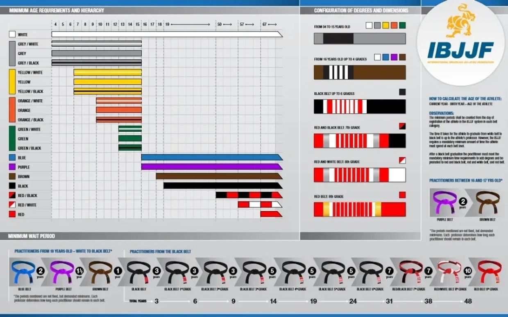Click the GREY / BLACK row label
This screenshot has width=508, height=317.
click(x=28, y=63)
